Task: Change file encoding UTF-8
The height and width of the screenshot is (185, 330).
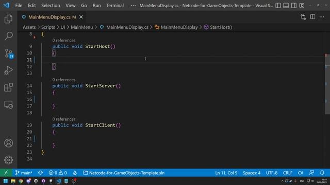Action: [272, 173]
